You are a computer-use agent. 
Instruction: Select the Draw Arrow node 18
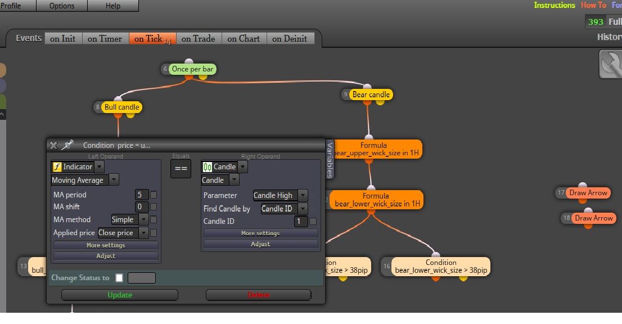(x=594, y=218)
